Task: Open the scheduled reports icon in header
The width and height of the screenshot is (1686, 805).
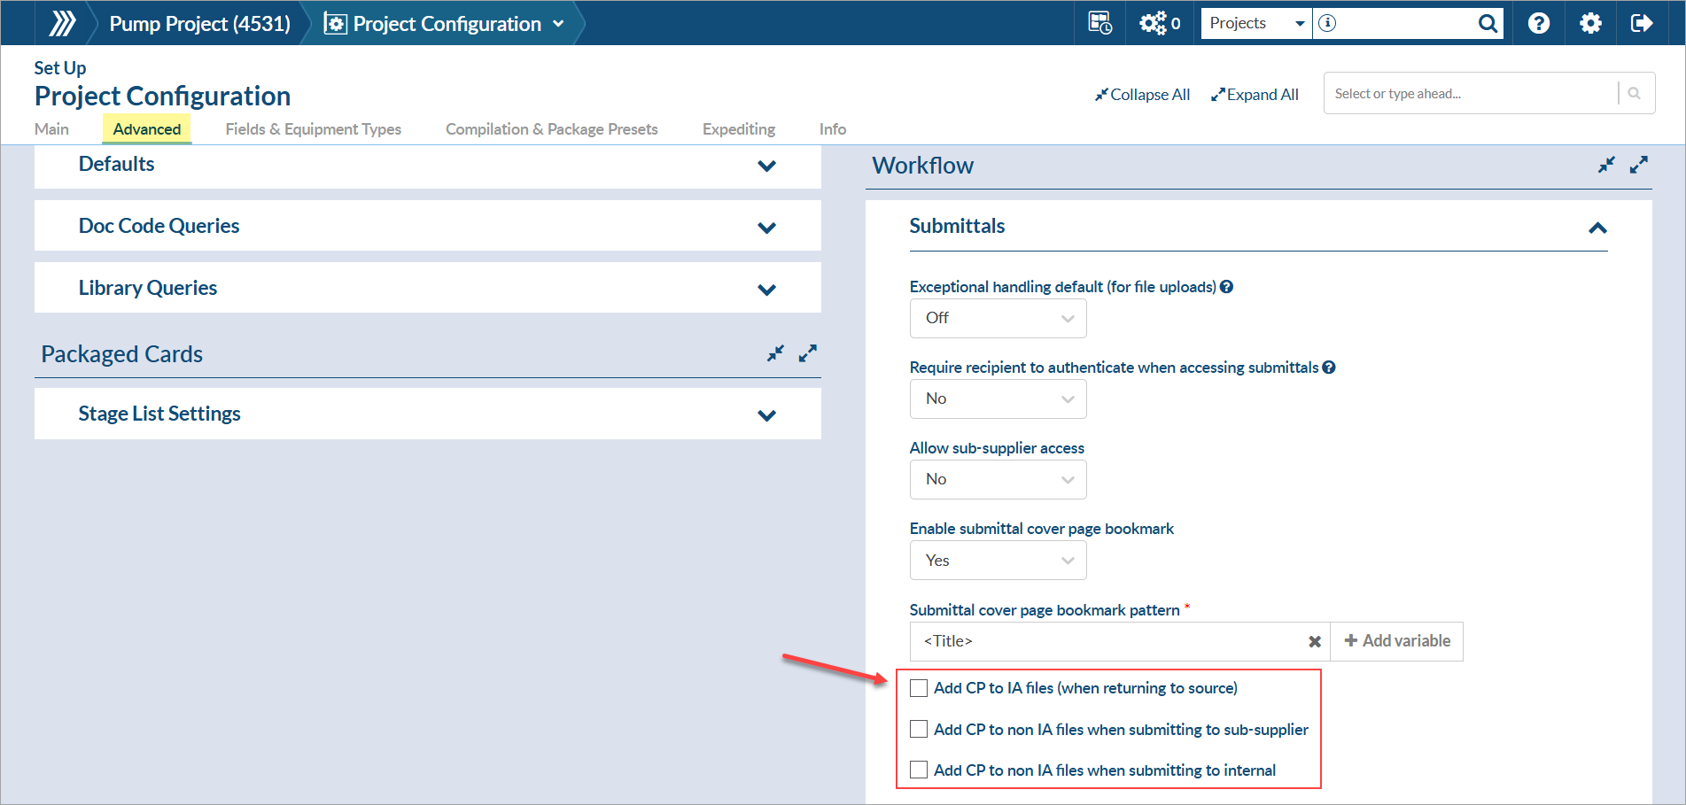Action: point(1100,23)
